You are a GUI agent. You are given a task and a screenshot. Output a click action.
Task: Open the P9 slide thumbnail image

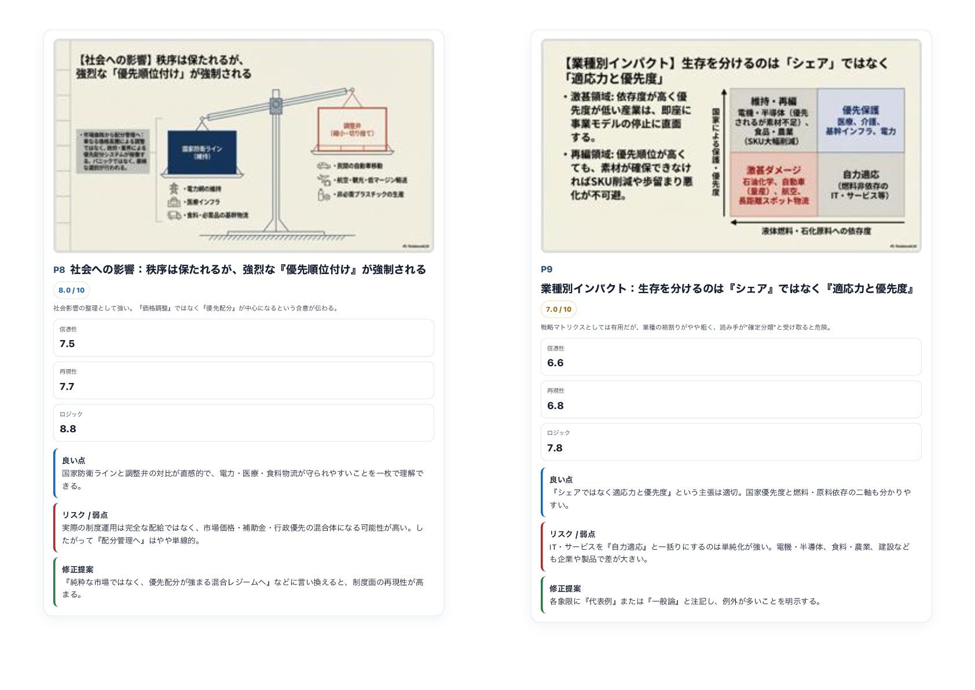pyautogui.click(x=731, y=146)
